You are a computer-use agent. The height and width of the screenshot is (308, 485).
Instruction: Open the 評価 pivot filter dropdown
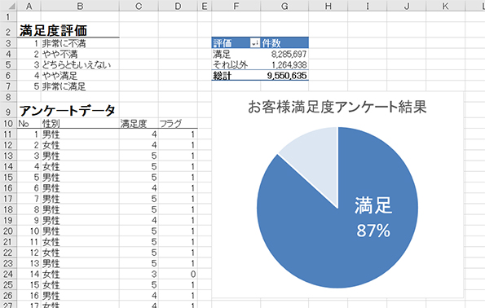(x=254, y=43)
